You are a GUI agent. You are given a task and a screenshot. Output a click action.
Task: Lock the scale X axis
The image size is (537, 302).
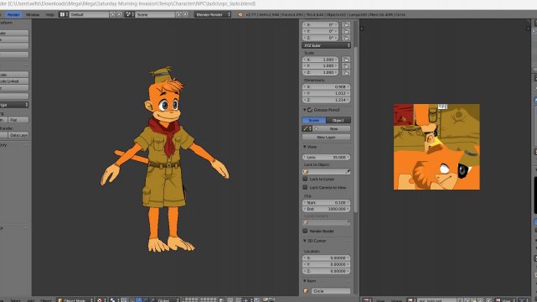pos(346,60)
